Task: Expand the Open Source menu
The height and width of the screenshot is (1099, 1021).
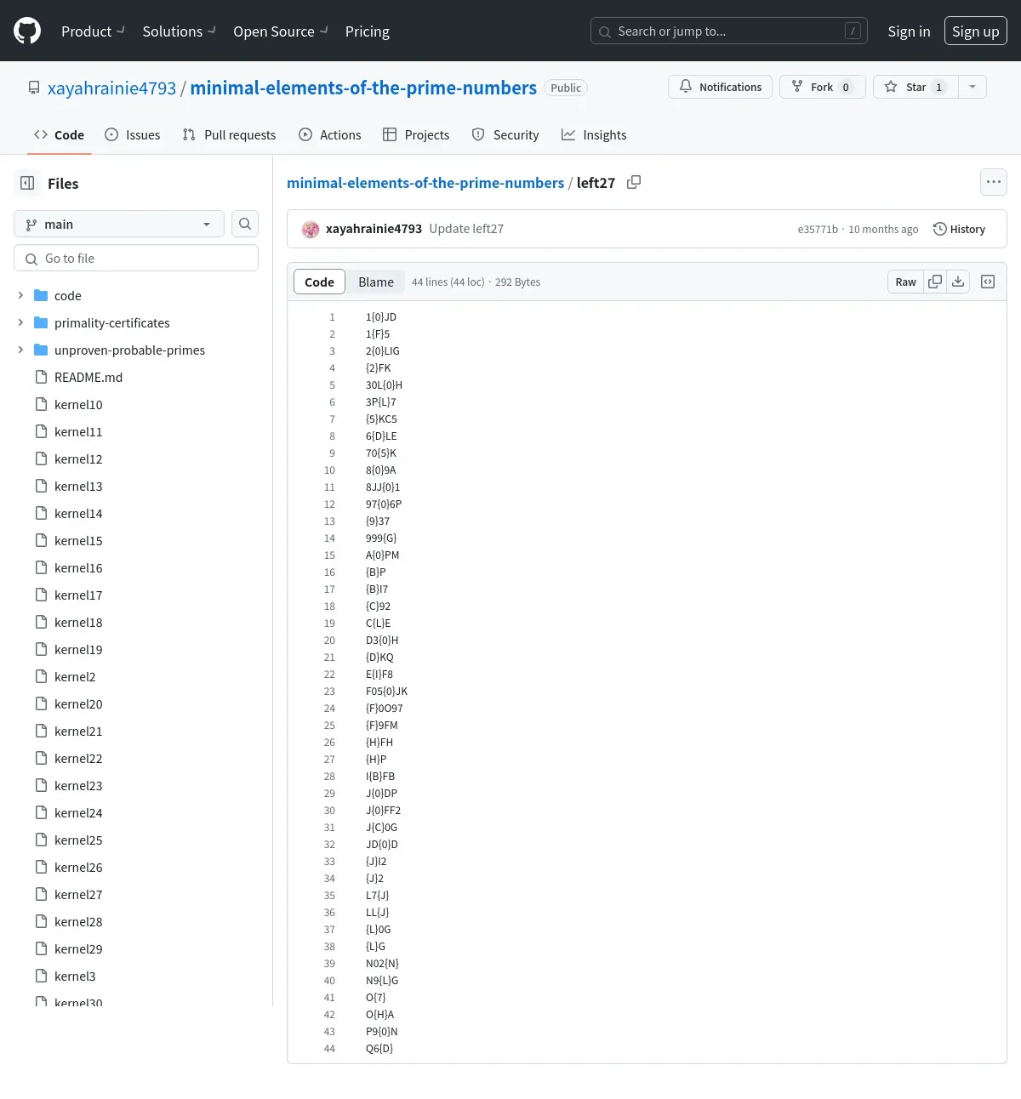Action: click(x=281, y=31)
